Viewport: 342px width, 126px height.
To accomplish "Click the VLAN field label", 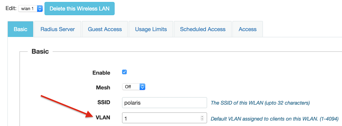I will tap(103, 118).
